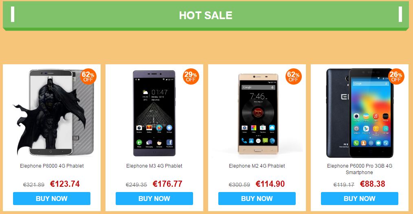Image resolution: width=413 pixels, height=214 pixels.
Task: Click the 29% OFF badge on Elephone M3
Action: click(x=191, y=76)
